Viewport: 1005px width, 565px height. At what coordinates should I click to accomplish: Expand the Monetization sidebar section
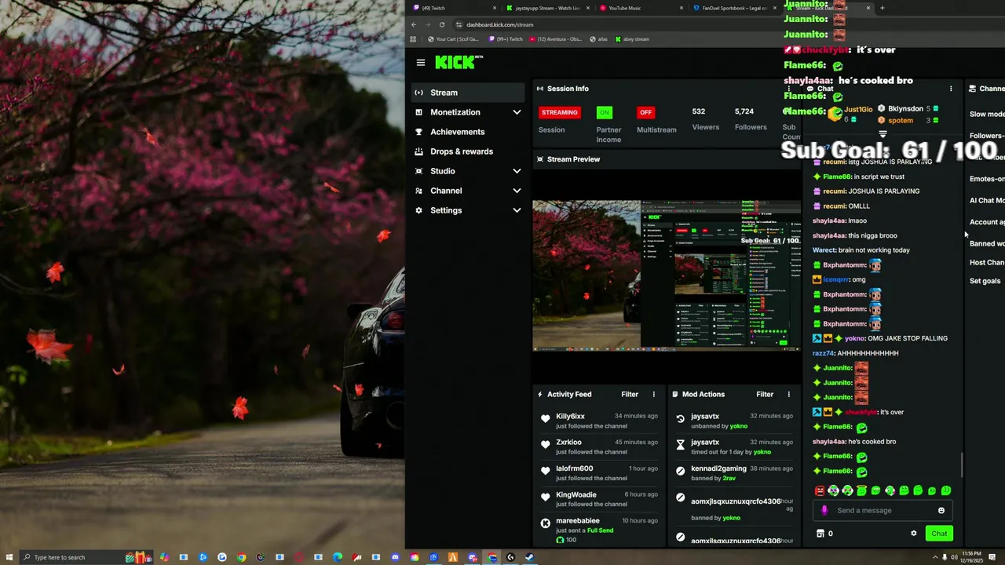468,112
